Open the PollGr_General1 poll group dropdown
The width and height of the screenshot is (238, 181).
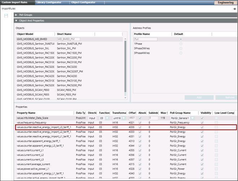pos(192,118)
